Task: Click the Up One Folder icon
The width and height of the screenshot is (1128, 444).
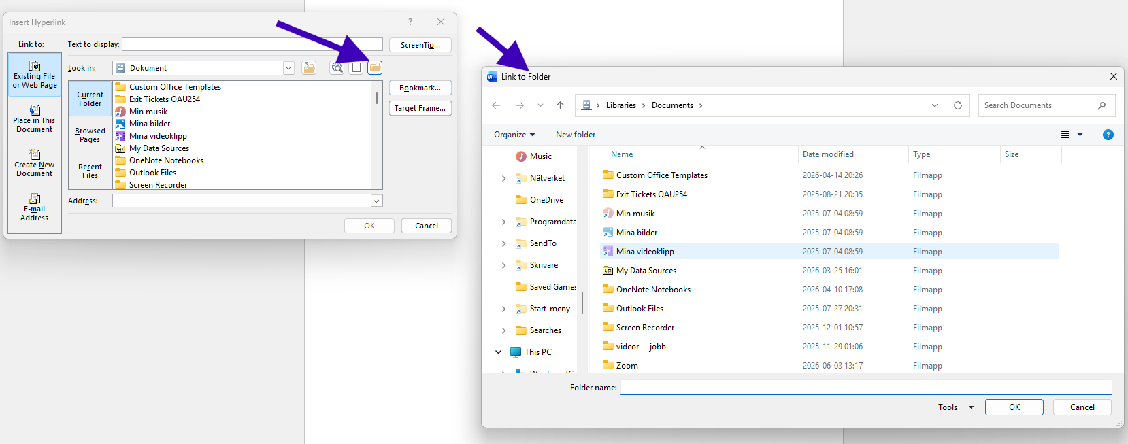Action: tap(310, 67)
